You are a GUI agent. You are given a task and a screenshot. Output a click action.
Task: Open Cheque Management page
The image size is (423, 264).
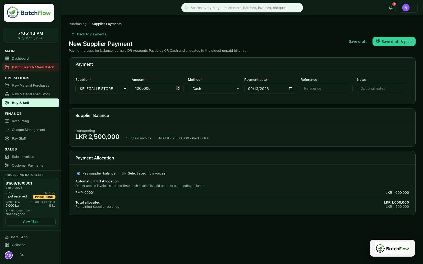[30, 130]
